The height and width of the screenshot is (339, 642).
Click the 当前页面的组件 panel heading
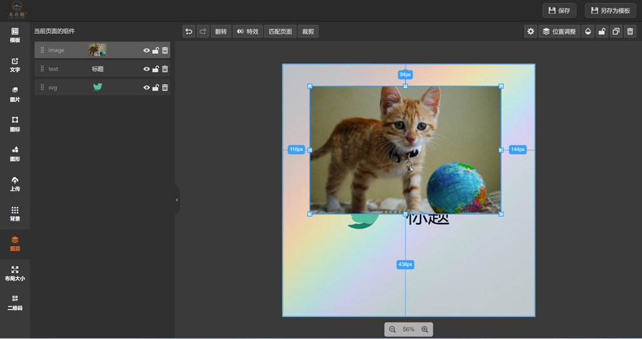(x=54, y=31)
